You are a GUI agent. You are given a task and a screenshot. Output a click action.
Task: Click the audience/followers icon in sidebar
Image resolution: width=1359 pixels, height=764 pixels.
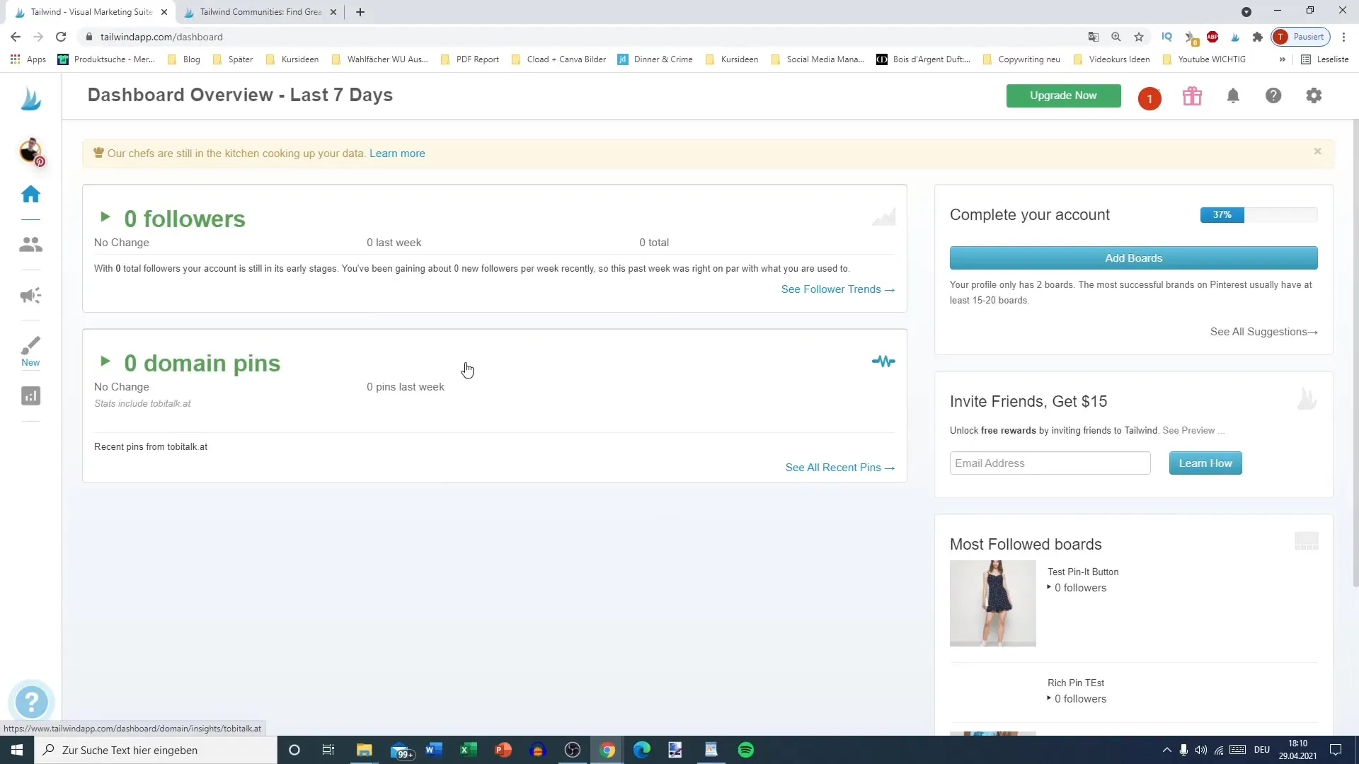[x=31, y=244]
